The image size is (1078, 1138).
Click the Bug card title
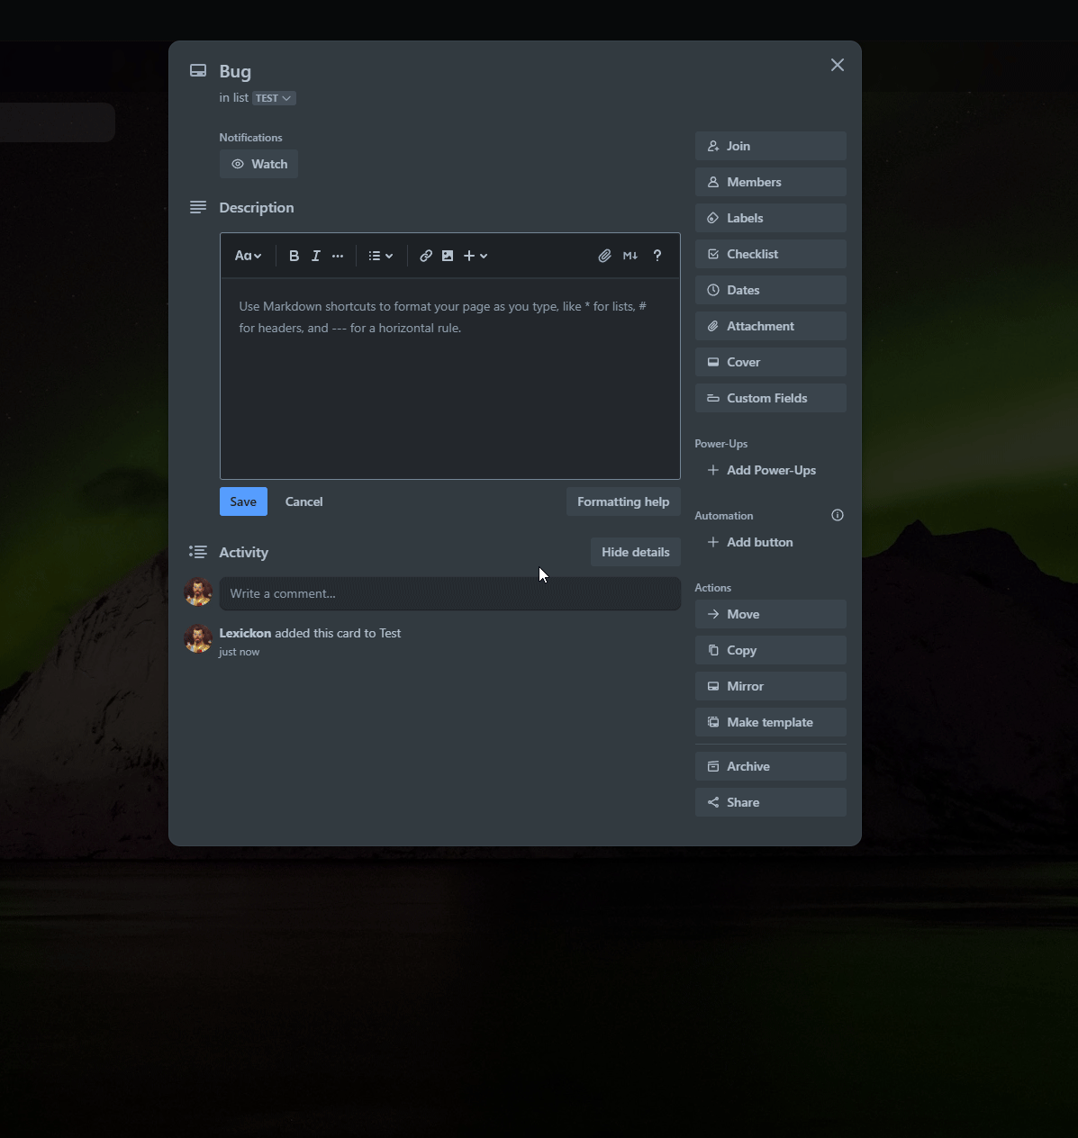(x=235, y=71)
